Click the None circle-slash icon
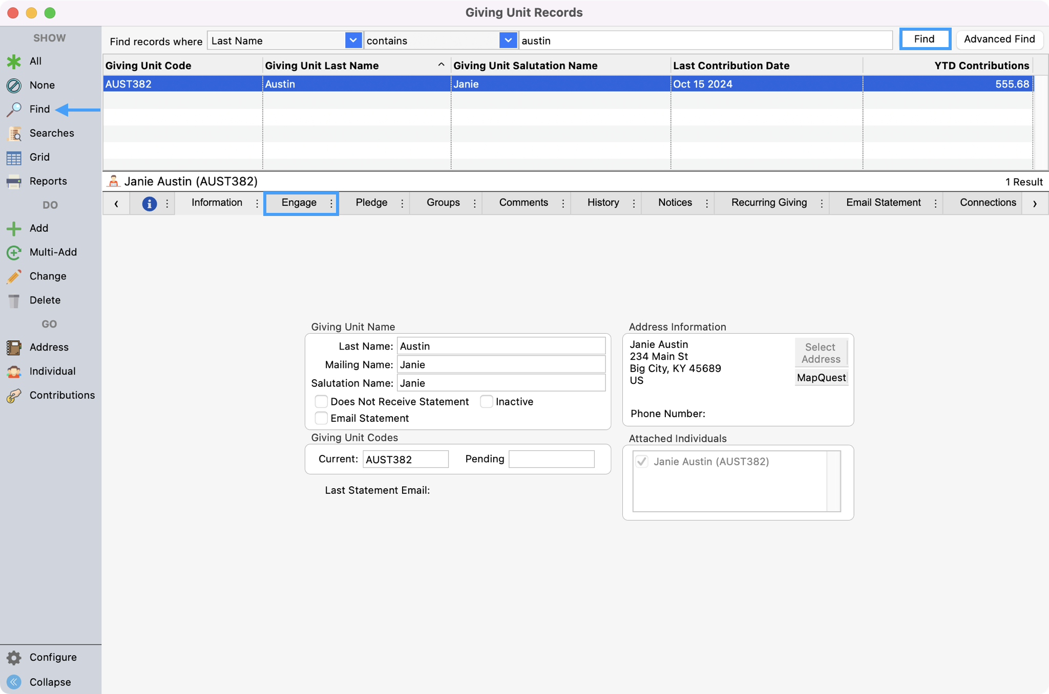 (x=14, y=85)
